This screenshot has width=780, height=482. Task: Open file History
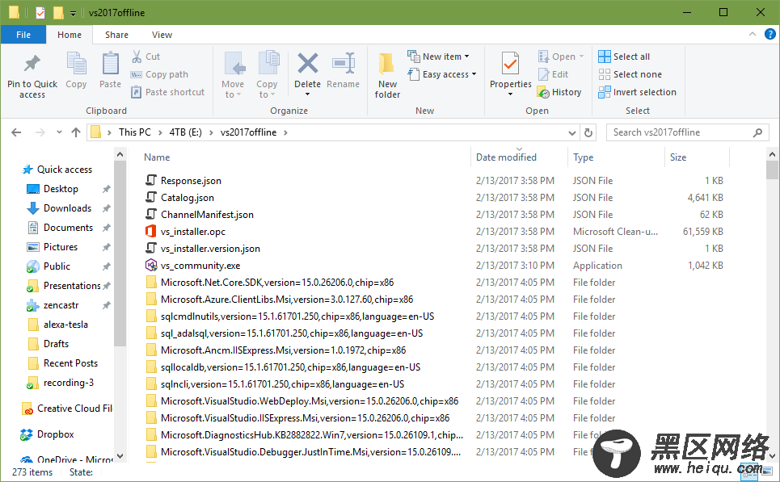(559, 92)
